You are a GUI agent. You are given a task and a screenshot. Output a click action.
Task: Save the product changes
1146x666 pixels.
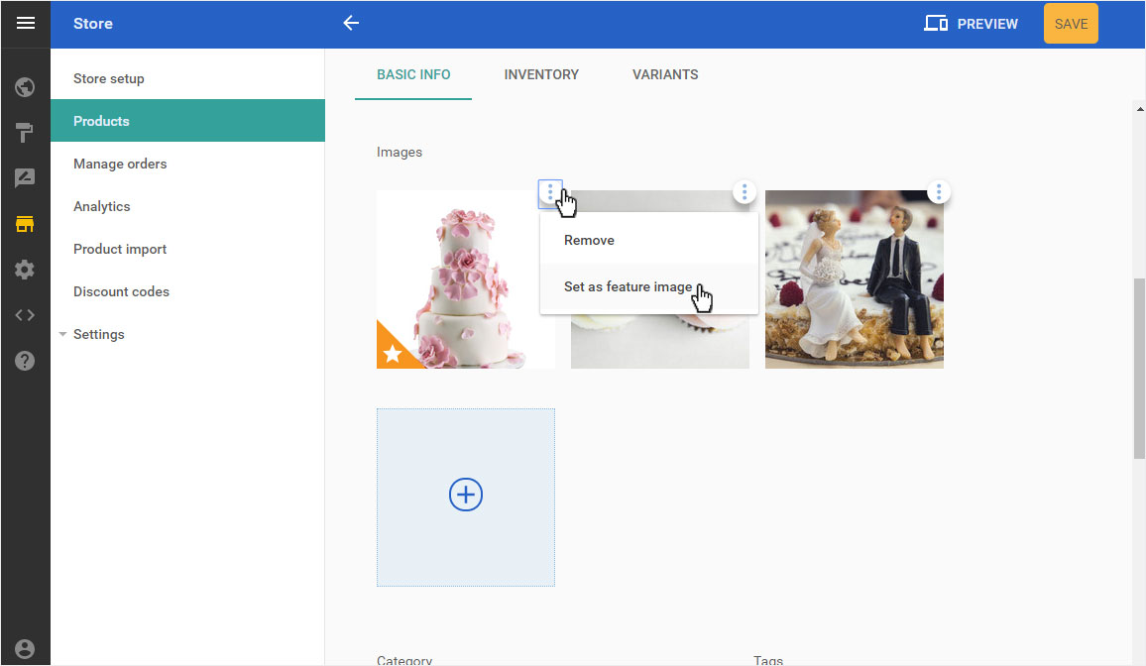tap(1071, 24)
